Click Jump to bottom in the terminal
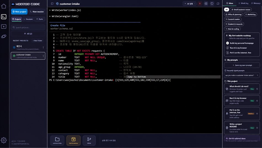 [136, 77]
